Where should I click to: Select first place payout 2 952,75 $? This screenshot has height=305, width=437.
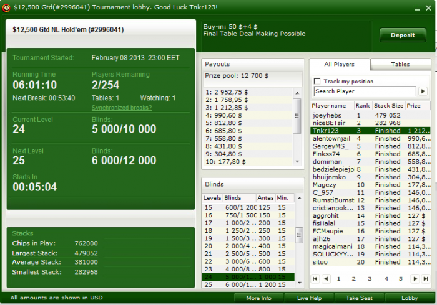(x=248, y=92)
